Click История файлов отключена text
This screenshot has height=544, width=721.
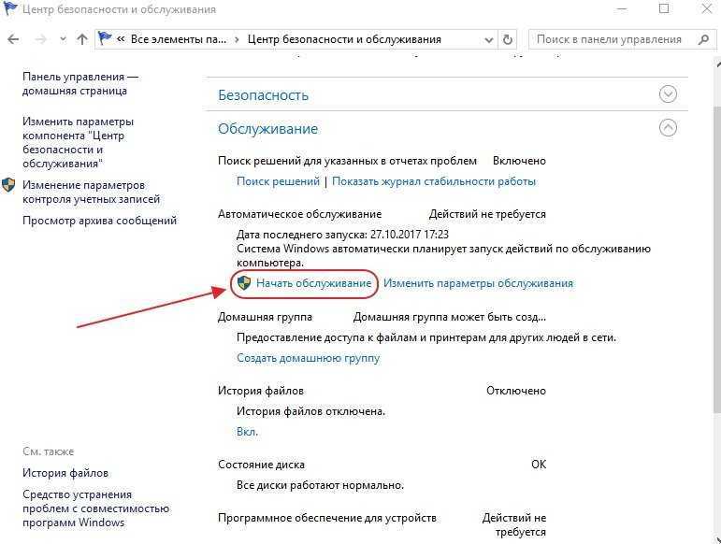point(310,411)
